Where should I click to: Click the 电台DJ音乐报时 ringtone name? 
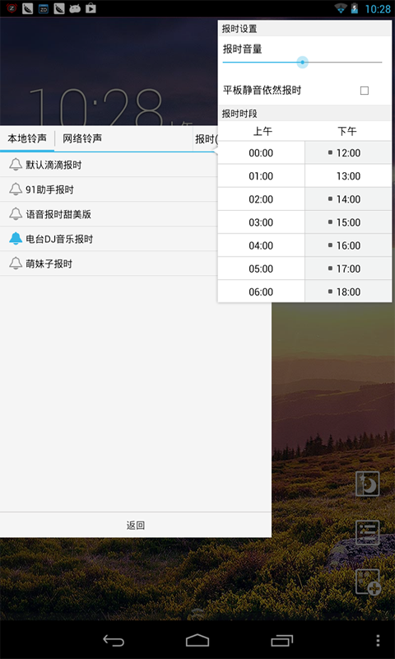[x=59, y=239]
